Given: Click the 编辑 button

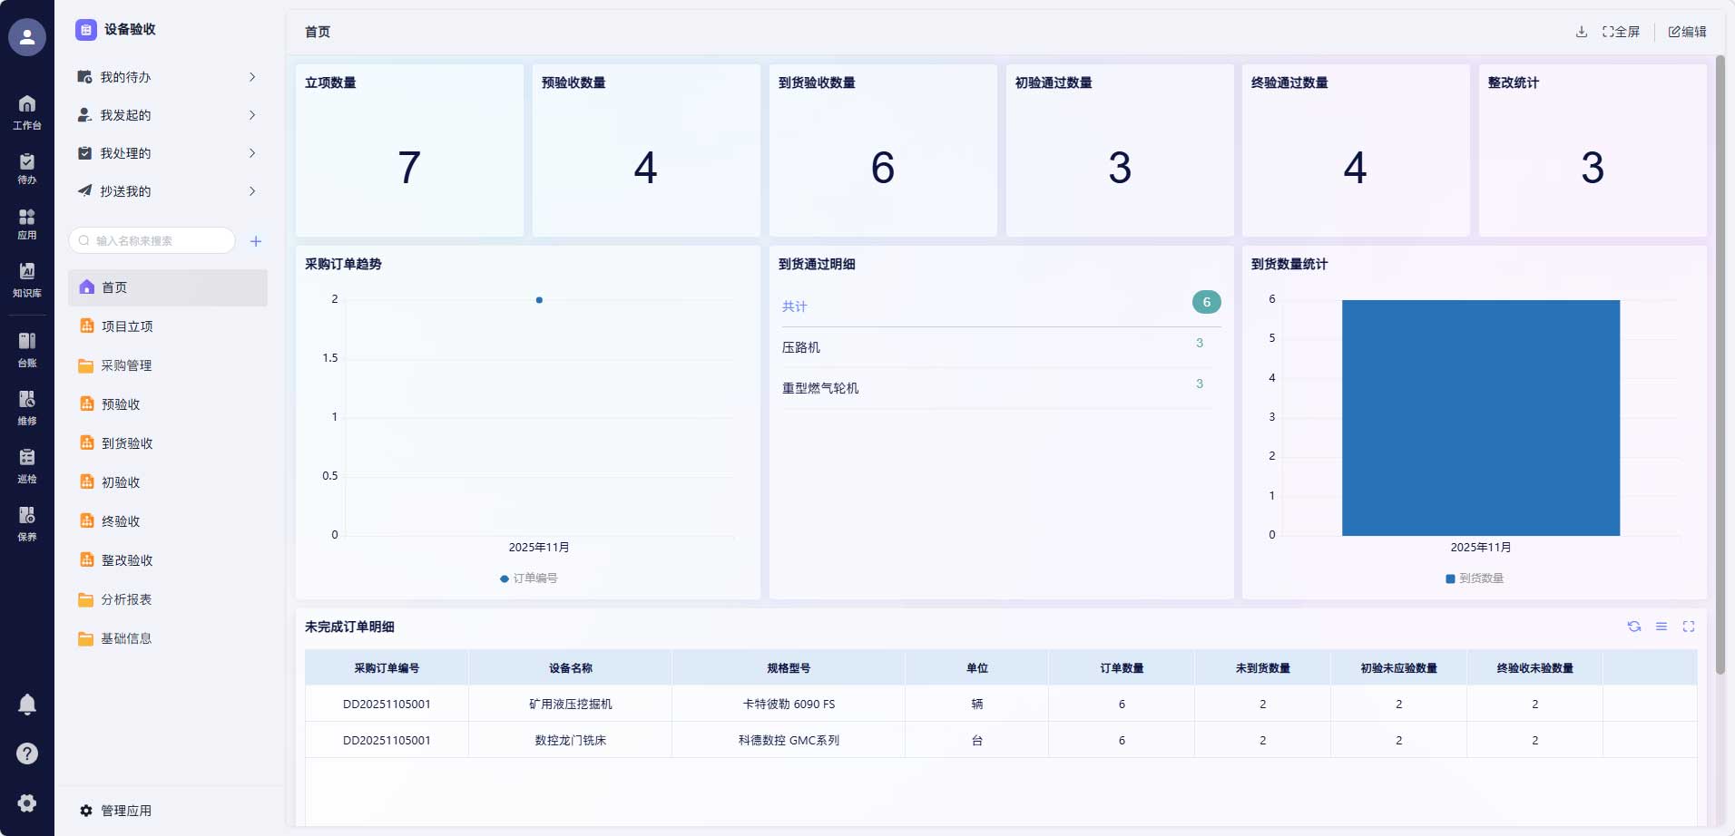Looking at the screenshot, I should click(x=1687, y=32).
